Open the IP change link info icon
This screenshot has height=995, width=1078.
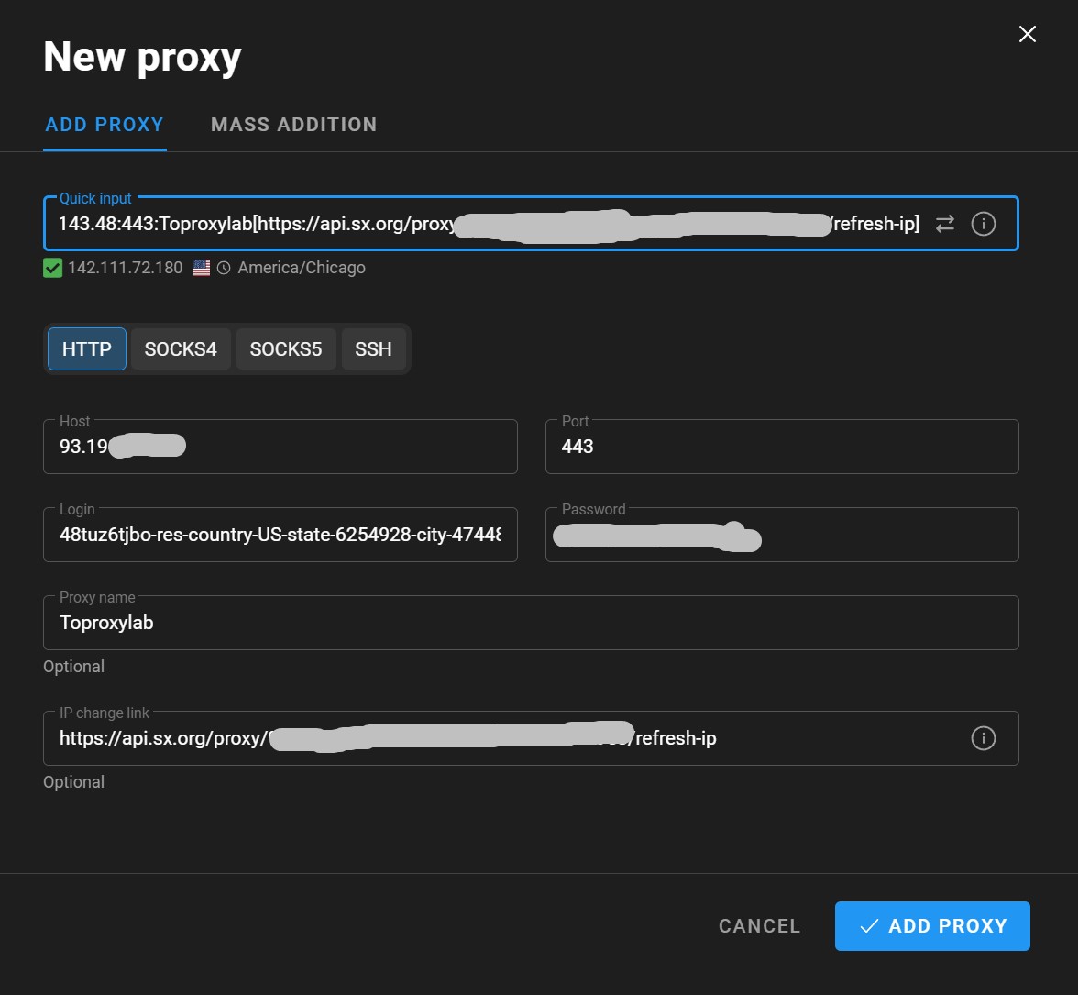point(983,738)
